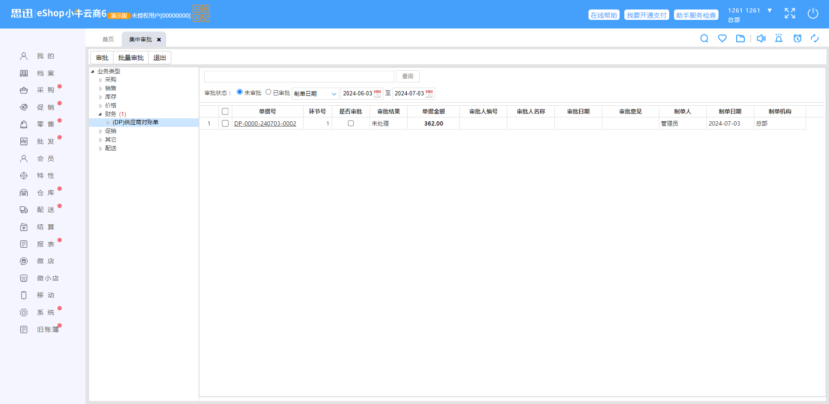The width and height of the screenshot is (829, 404).
Task: Select the 未审批 radio button
Action: pyautogui.click(x=240, y=92)
